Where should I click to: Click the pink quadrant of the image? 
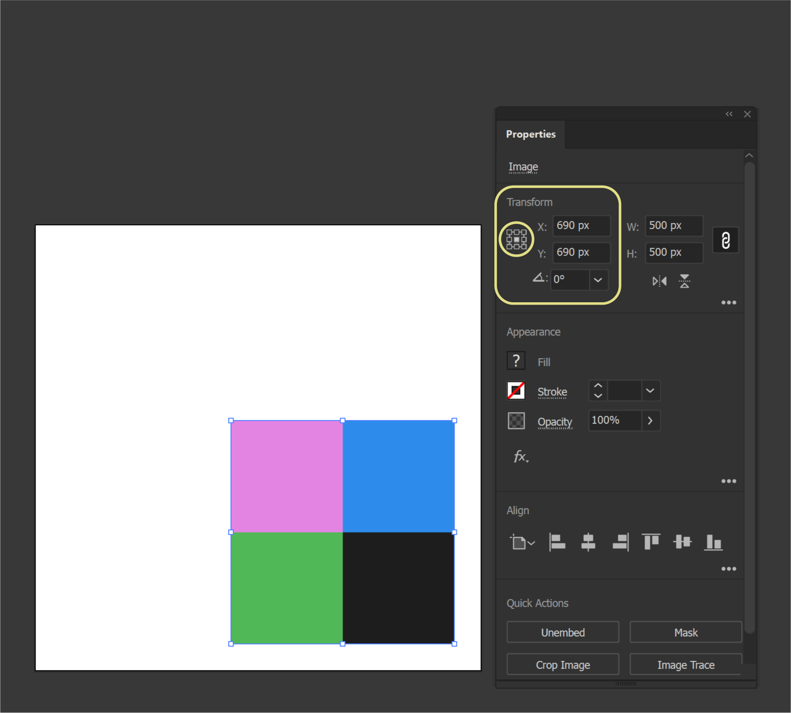click(287, 476)
